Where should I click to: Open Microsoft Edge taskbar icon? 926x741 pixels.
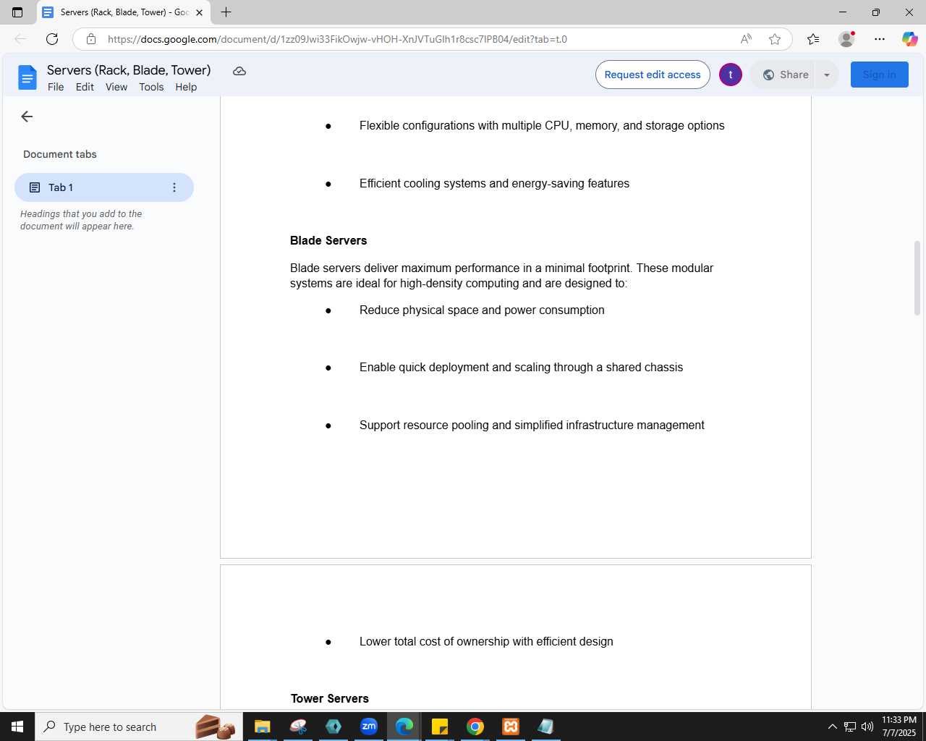404,727
